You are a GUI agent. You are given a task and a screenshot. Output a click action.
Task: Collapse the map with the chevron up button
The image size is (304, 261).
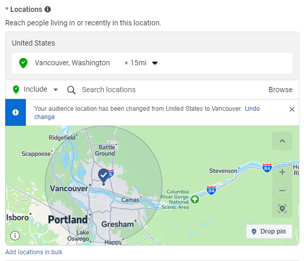pyautogui.click(x=282, y=141)
